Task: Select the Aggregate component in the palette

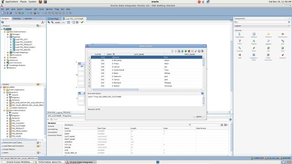Action: (240, 35)
